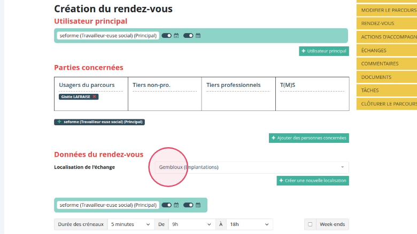Viewport: 417px width, 234px height.
Task: Toggle first switch in Utilisateur principal bar
Action: click(166, 36)
